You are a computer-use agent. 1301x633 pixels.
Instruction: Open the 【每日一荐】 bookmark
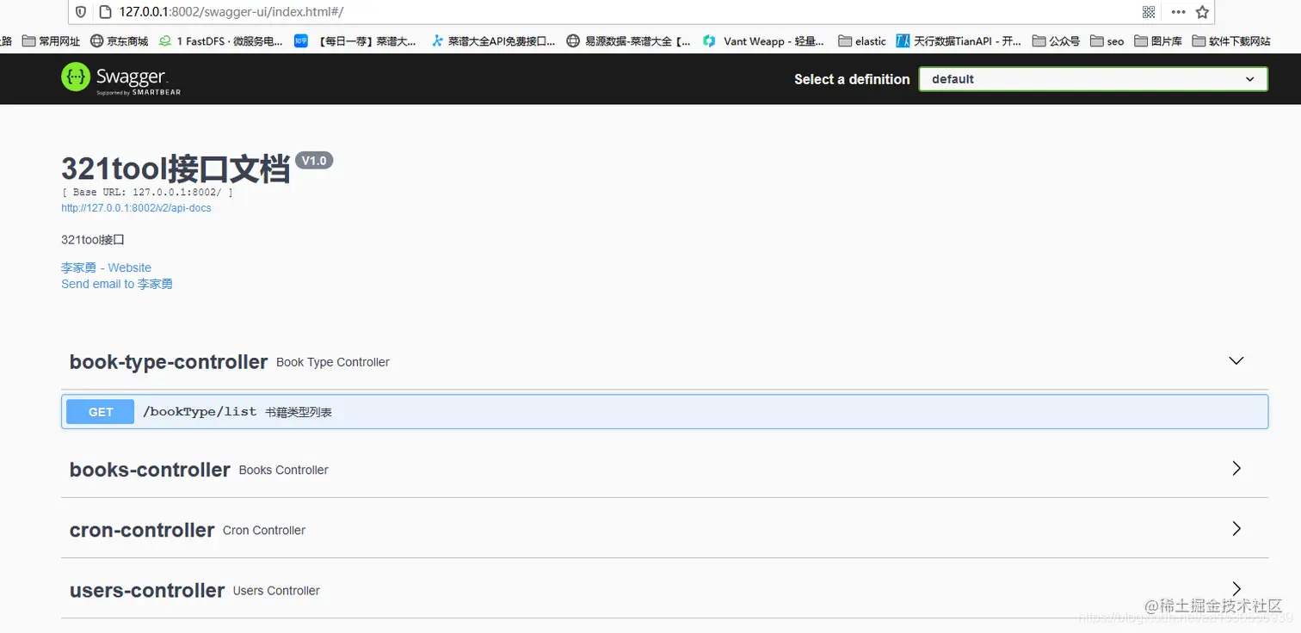point(355,40)
